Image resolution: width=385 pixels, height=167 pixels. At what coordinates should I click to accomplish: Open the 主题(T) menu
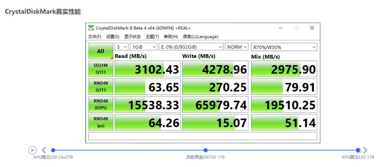(x=152, y=37)
